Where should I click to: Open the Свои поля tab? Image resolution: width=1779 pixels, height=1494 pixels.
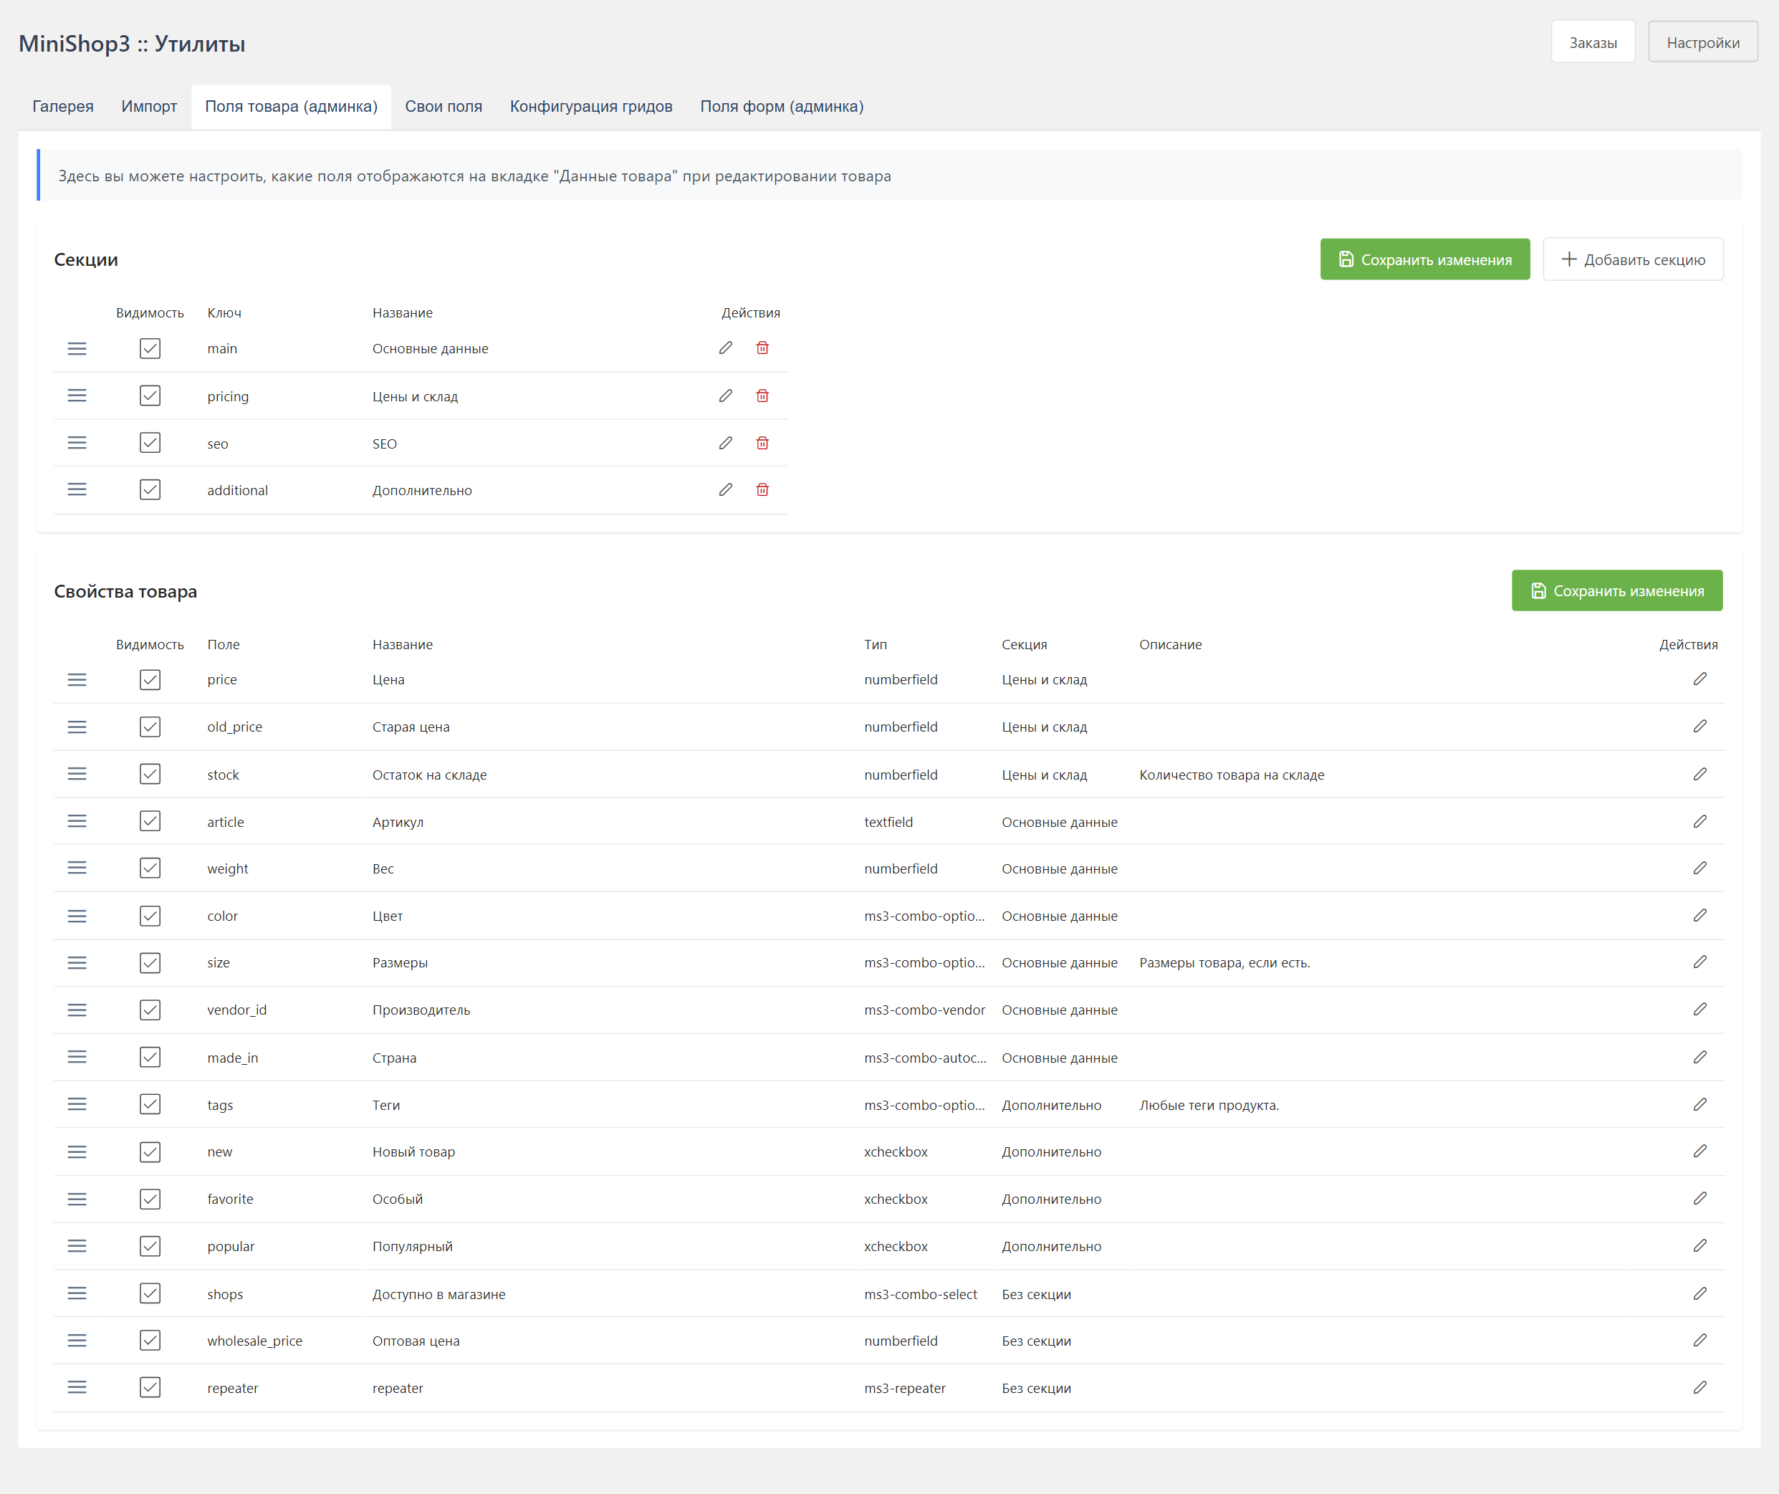tap(443, 107)
